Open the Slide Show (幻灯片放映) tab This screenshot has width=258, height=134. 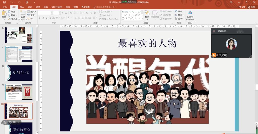point(56,7)
